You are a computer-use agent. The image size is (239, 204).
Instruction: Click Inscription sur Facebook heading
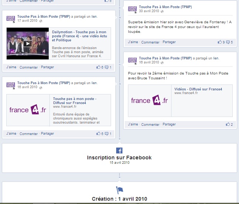[119, 158]
